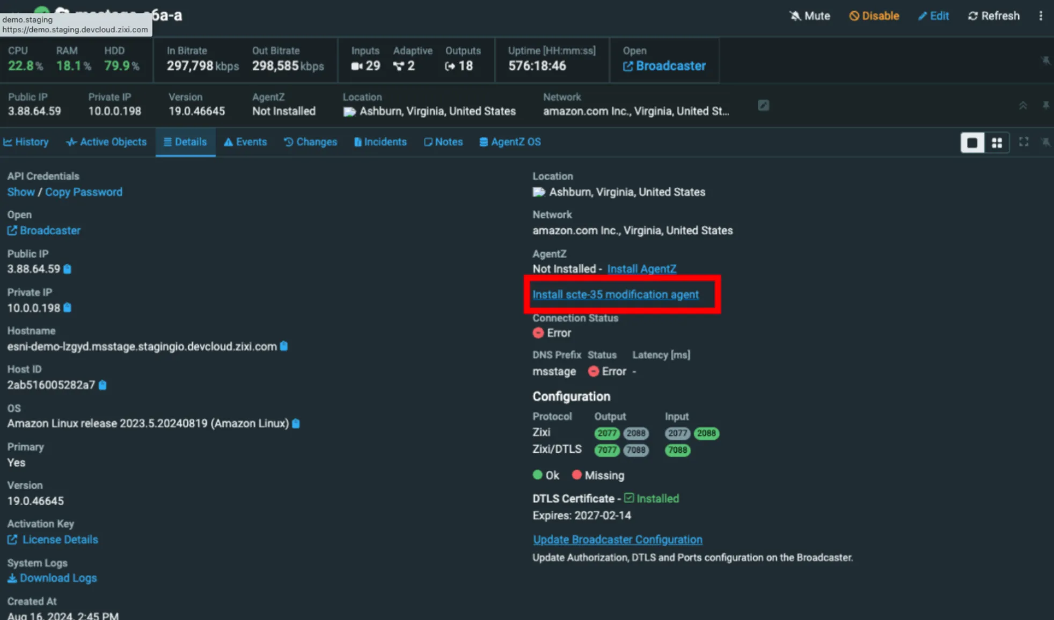The image size is (1054, 620).
Task: Open Broadcaster link under Open section
Action: (44, 230)
